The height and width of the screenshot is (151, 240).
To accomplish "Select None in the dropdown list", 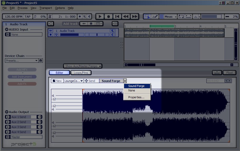I will click(137, 91).
